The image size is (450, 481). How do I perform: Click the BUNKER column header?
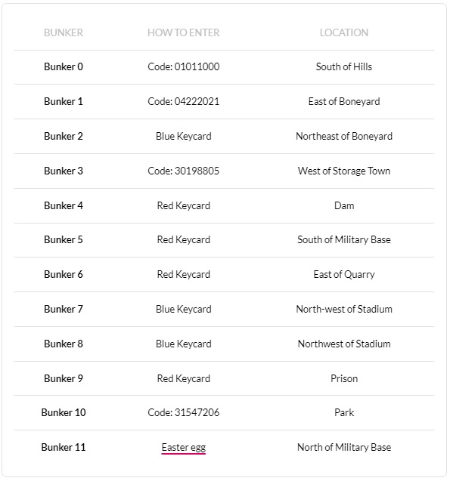click(x=64, y=32)
